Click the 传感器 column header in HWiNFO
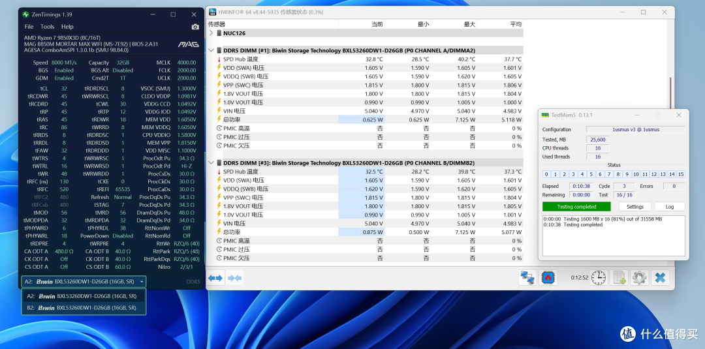The image size is (705, 349). [217, 24]
